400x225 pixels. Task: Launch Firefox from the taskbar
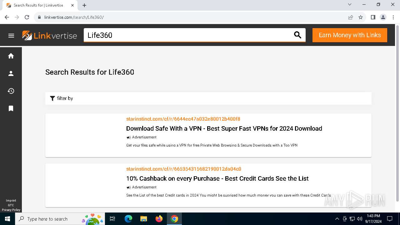point(159,219)
